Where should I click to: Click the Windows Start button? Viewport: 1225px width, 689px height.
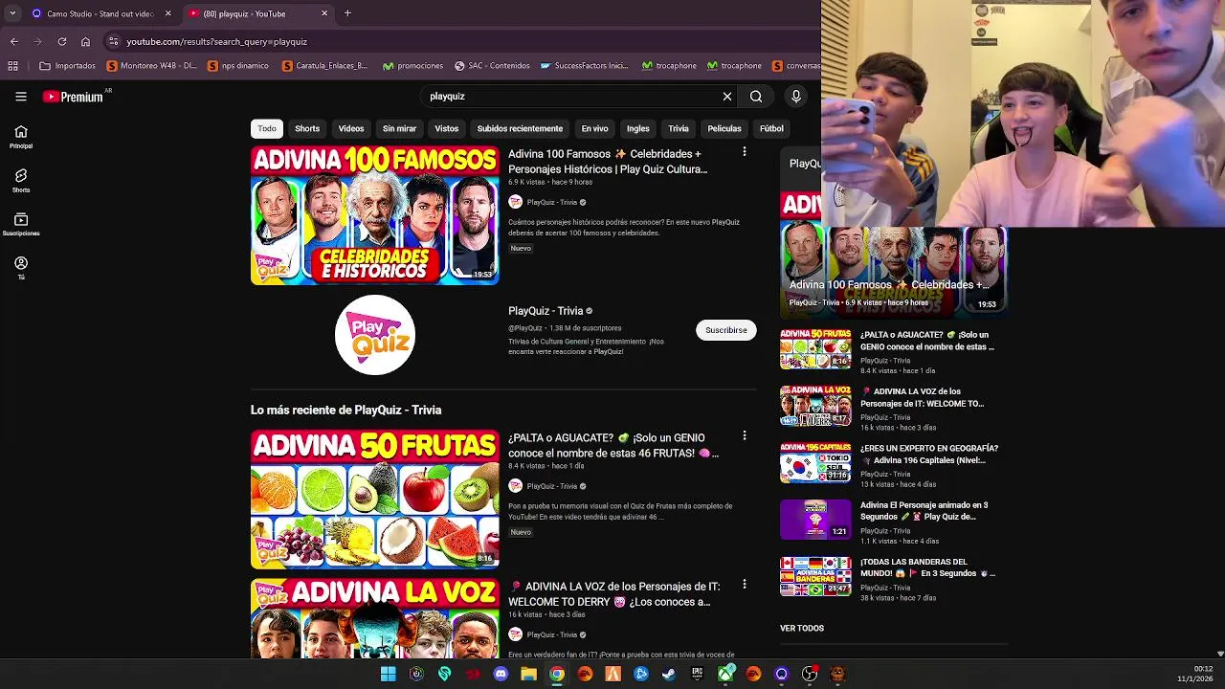pos(388,675)
